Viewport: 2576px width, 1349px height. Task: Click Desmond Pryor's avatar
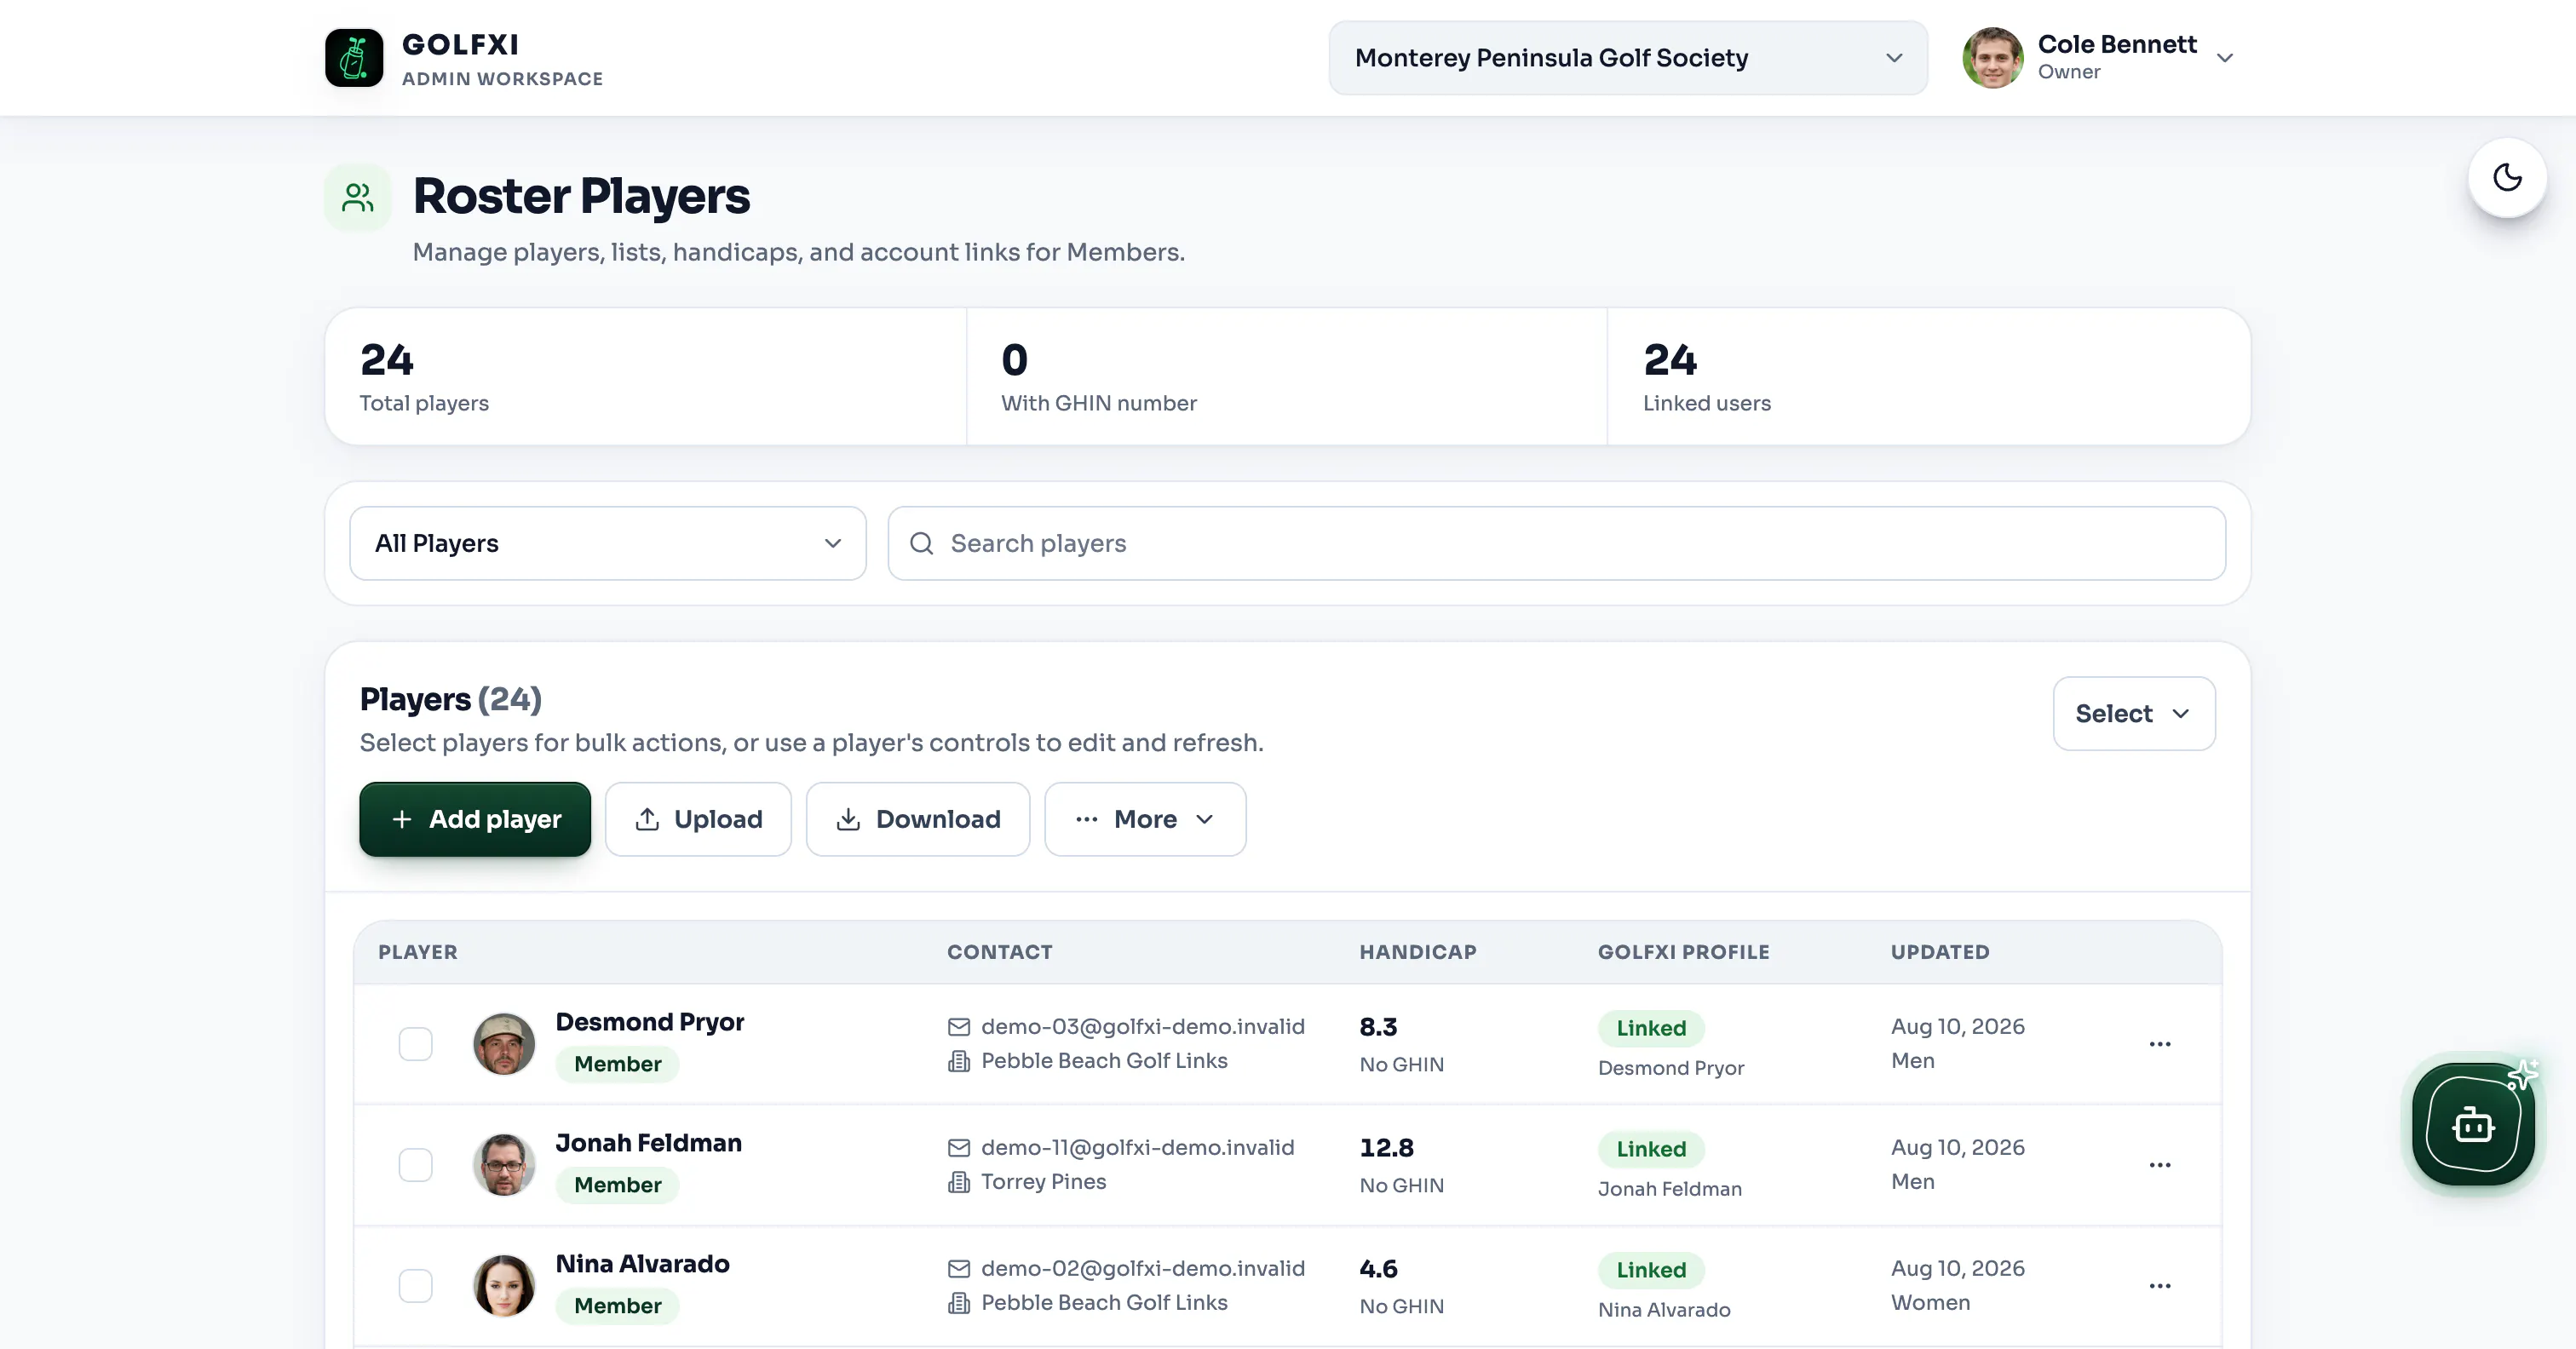coord(504,1044)
